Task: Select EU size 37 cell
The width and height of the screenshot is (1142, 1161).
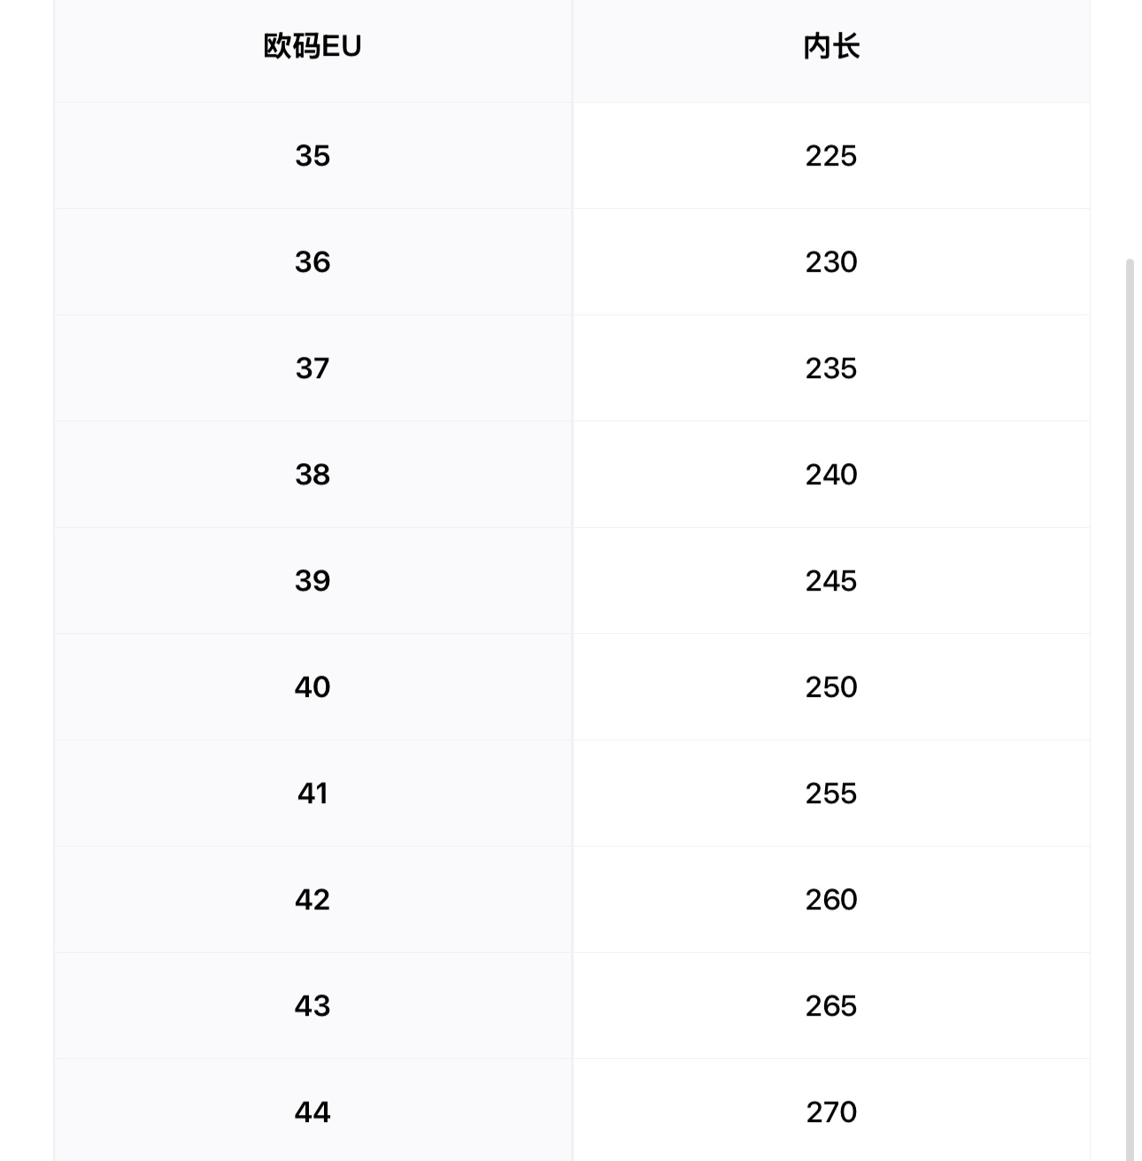Action: (313, 368)
